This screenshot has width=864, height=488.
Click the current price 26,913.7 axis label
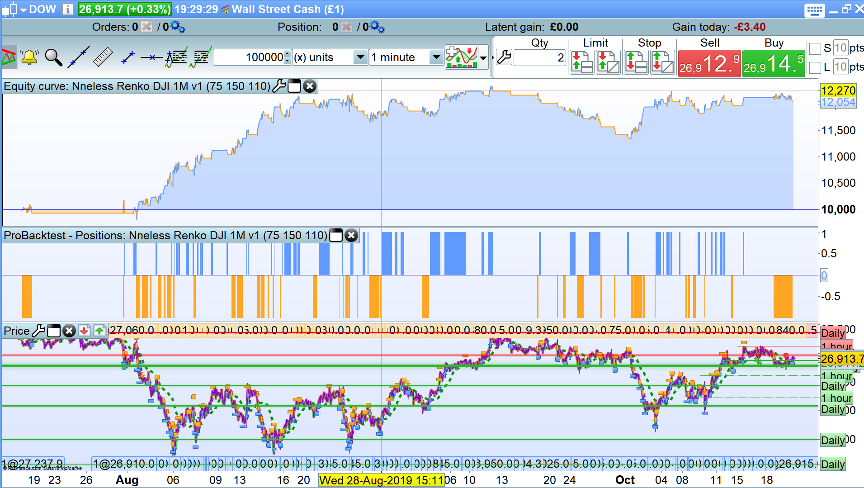[x=842, y=359]
